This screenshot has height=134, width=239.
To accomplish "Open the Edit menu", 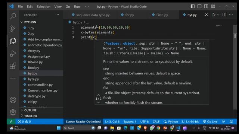I will click(x=30, y=7).
